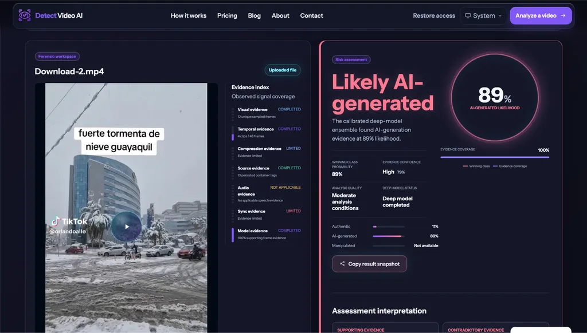Open the Pricing page
Screen dimensions: 587x333
tap(227, 15)
